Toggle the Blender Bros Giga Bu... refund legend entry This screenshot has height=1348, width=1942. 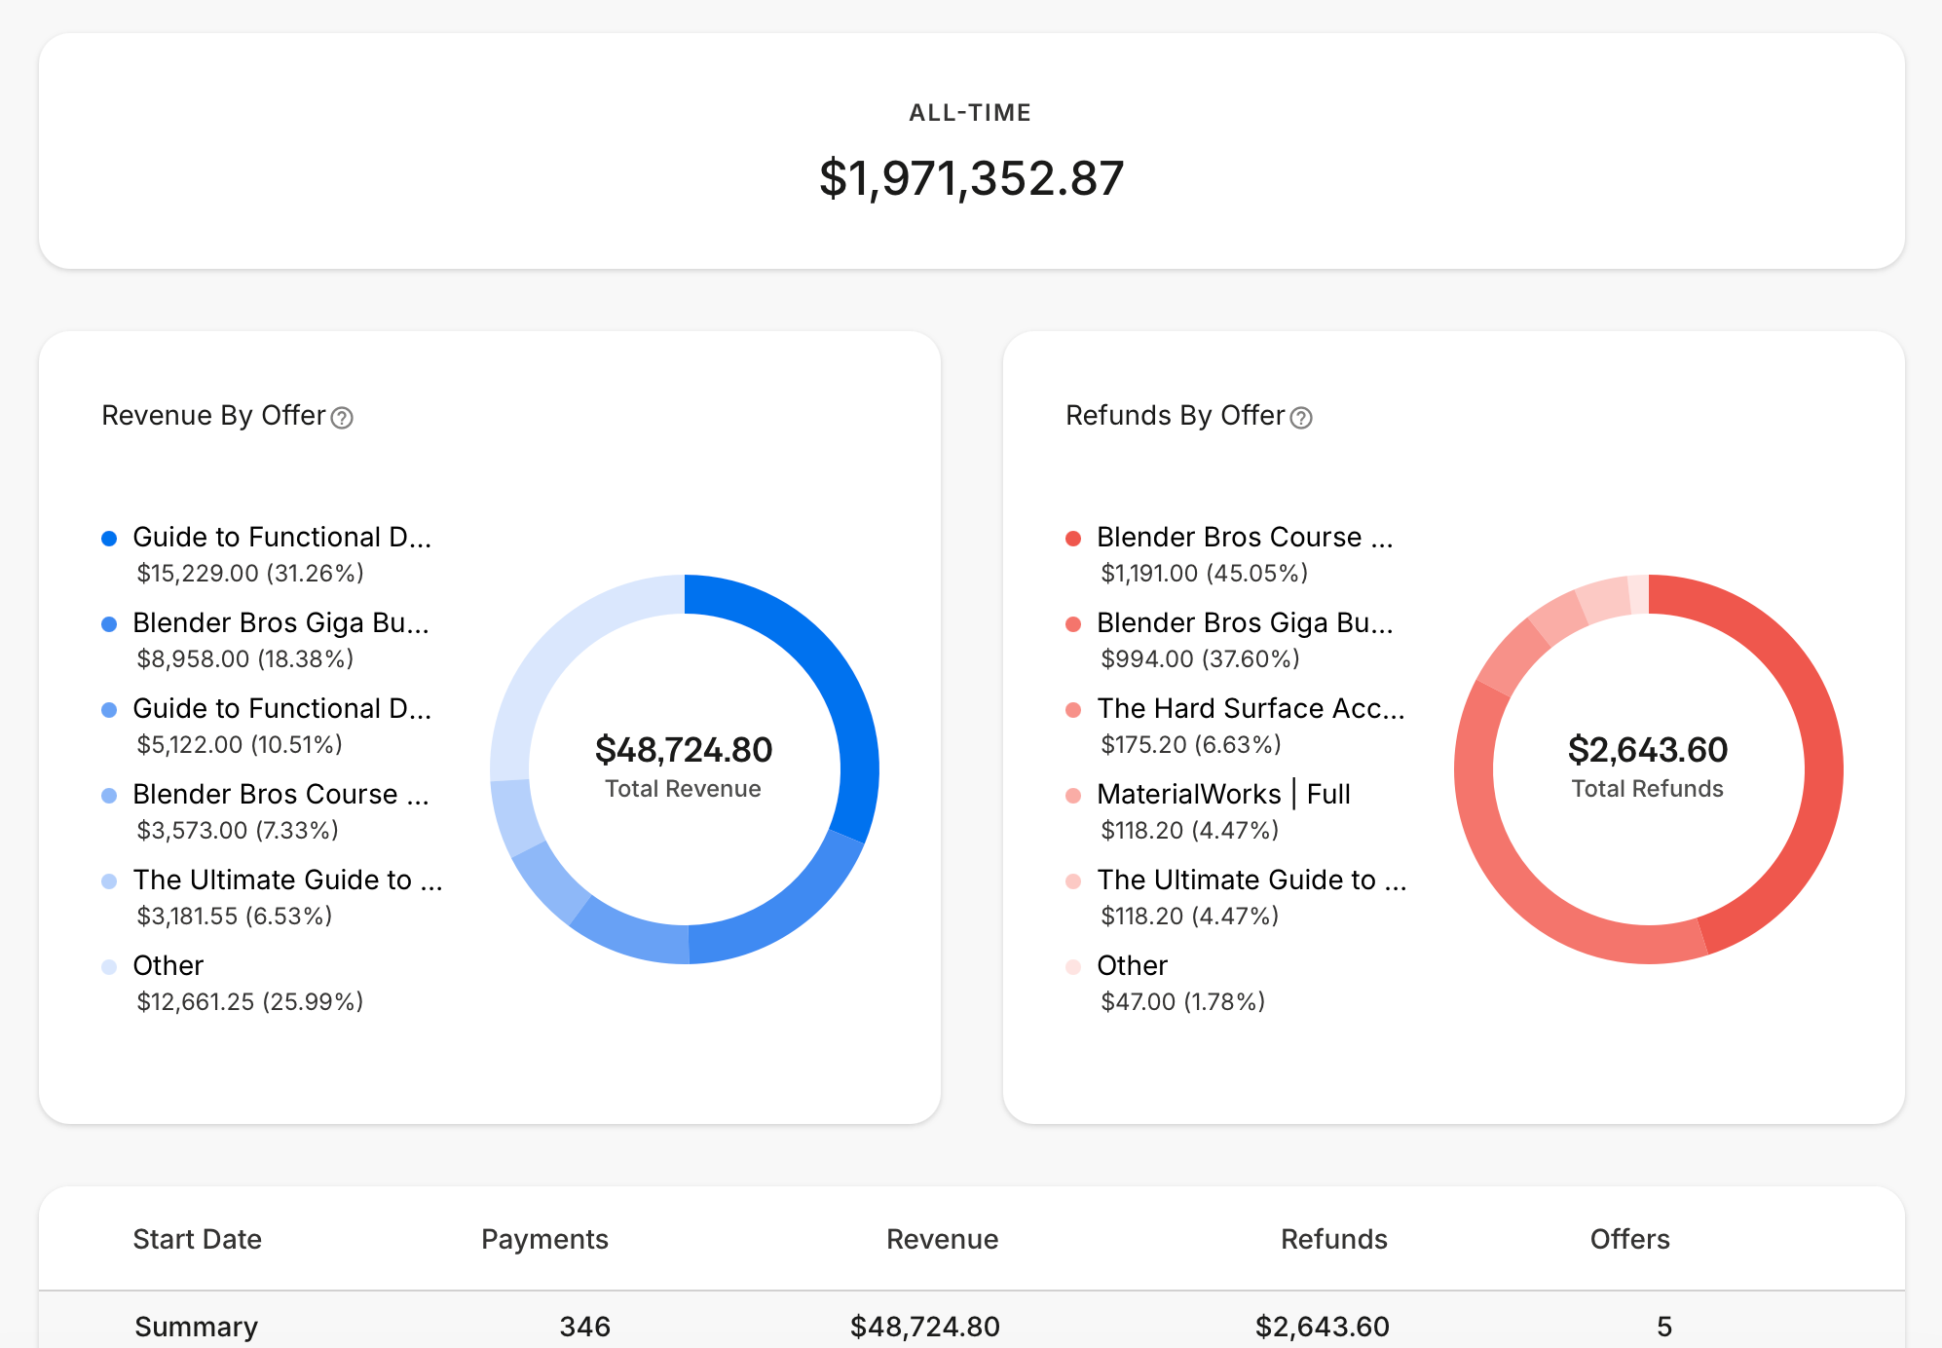1247,622
